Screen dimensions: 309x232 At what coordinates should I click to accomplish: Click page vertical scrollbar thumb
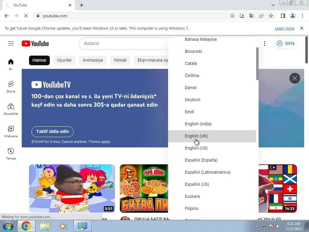point(307,50)
